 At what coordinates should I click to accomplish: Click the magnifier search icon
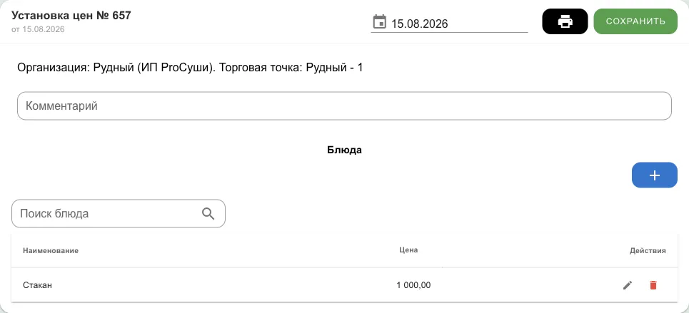click(x=208, y=214)
